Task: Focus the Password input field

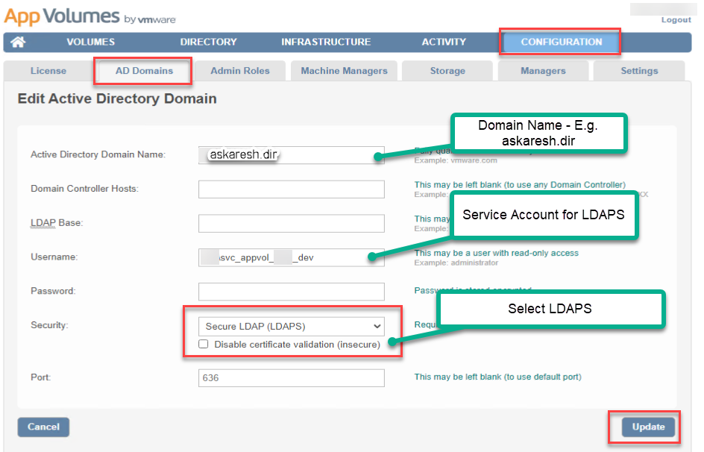Action: (291, 292)
